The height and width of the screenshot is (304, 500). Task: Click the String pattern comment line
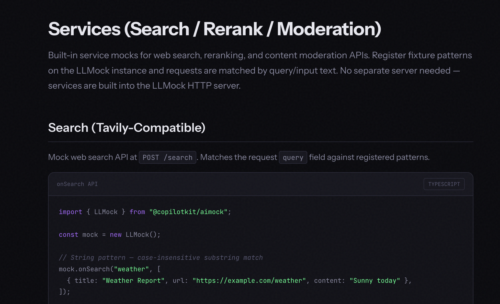coord(161,258)
